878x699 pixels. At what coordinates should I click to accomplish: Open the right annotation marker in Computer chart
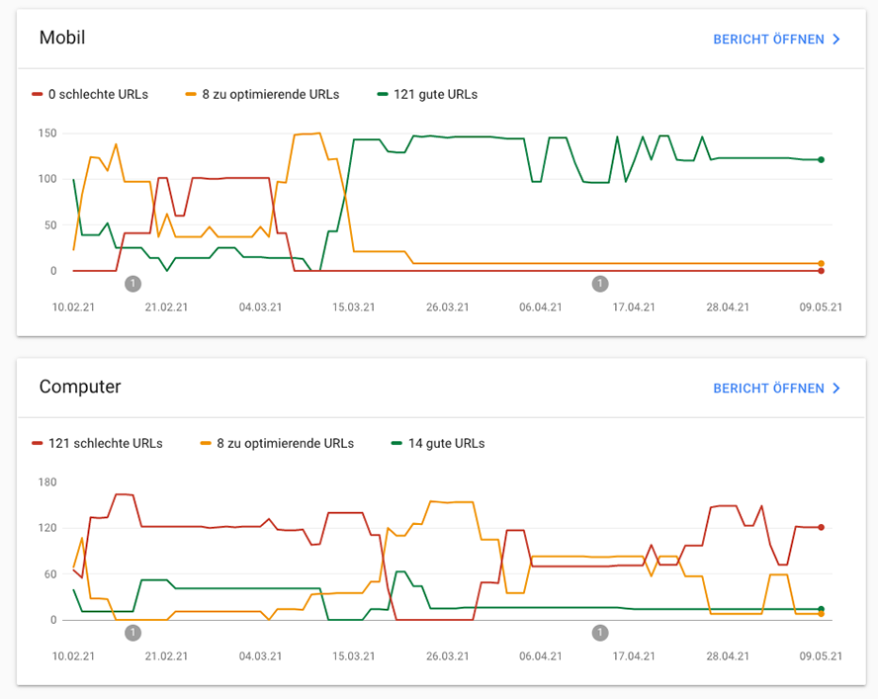[599, 633]
